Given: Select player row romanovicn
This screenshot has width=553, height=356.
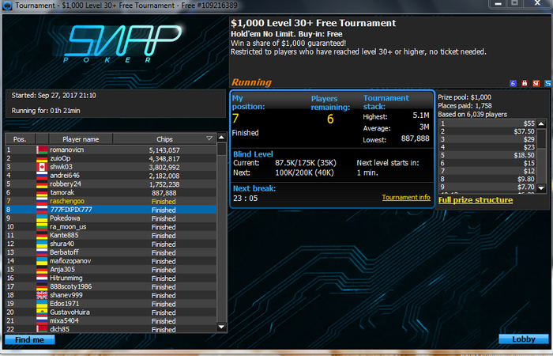Looking at the screenshot, I should [x=111, y=150].
